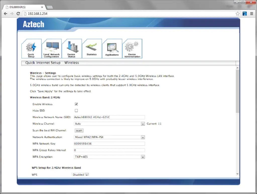
Task: Reload the router page
Action: pos(18,14)
